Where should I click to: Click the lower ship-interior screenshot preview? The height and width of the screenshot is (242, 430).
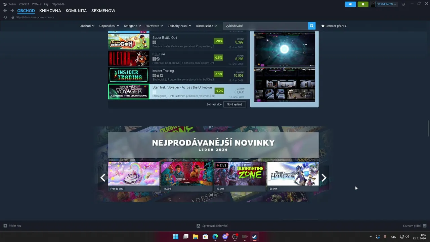click(285, 85)
